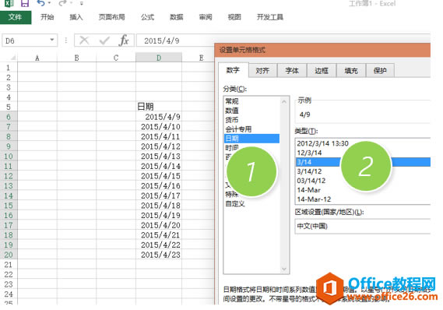This screenshot has width=443, height=310.
Task: Click the Insert Function fx icon
Action: click(124, 41)
